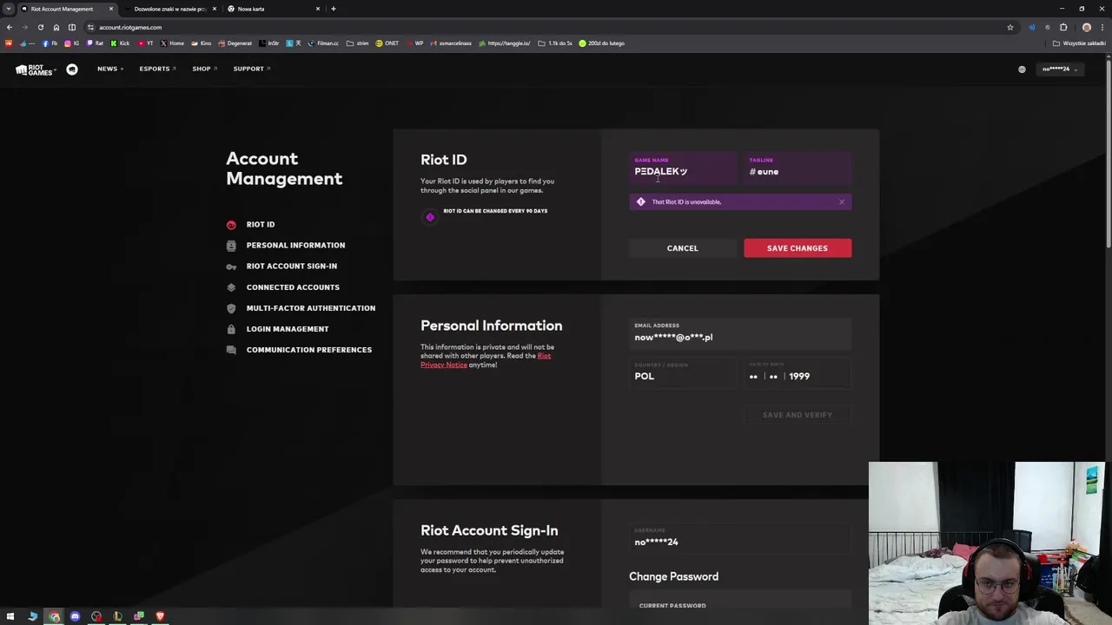The height and width of the screenshot is (625, 1112).
Task: Click the date of birth field with 1999
Action: coord(798,372)
